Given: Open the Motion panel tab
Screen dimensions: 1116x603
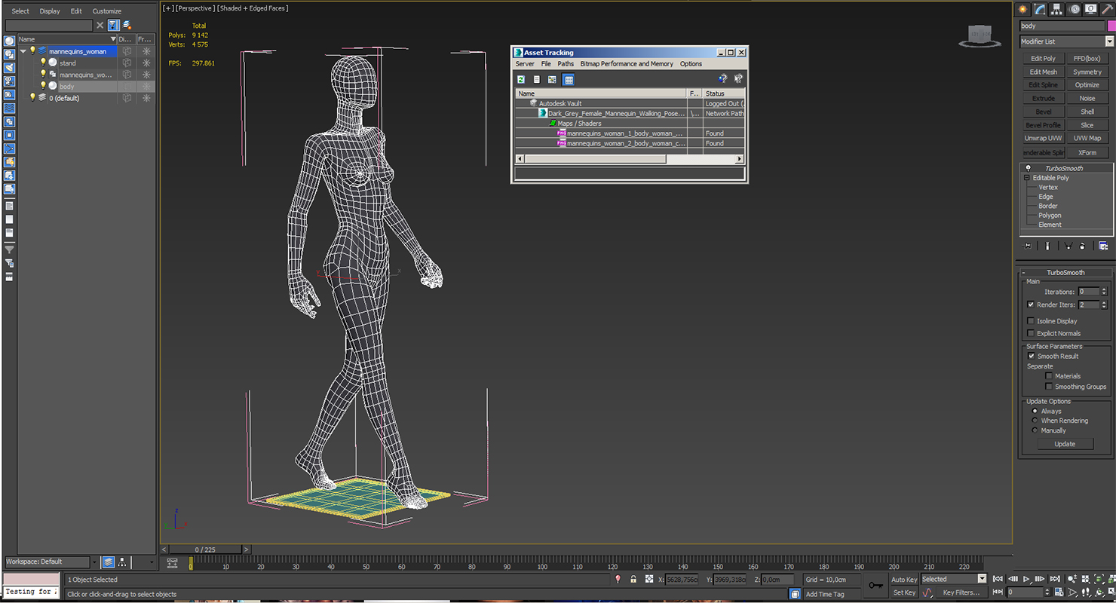Looking at the screenshot, I should tap(1075, 9).
